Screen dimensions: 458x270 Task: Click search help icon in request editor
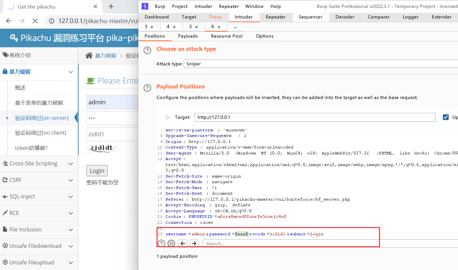point(161,243)
